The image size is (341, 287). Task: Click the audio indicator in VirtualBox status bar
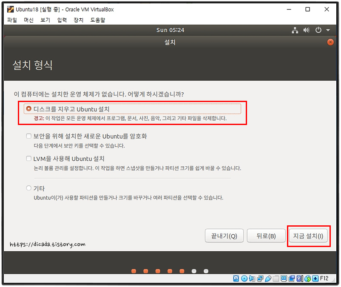click(x=252, y=278)
